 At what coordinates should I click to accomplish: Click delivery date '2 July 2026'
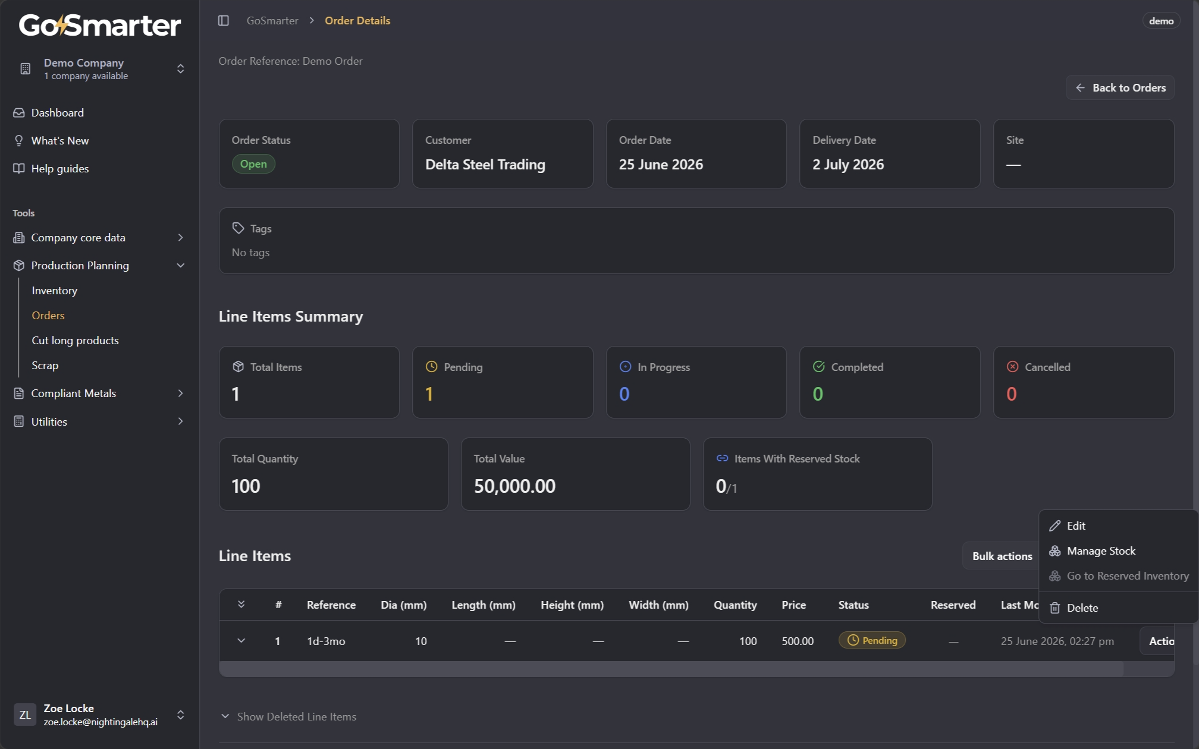tap(848, 165)
